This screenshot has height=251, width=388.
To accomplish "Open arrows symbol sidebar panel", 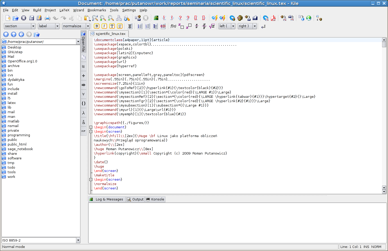I will point(84,85).
